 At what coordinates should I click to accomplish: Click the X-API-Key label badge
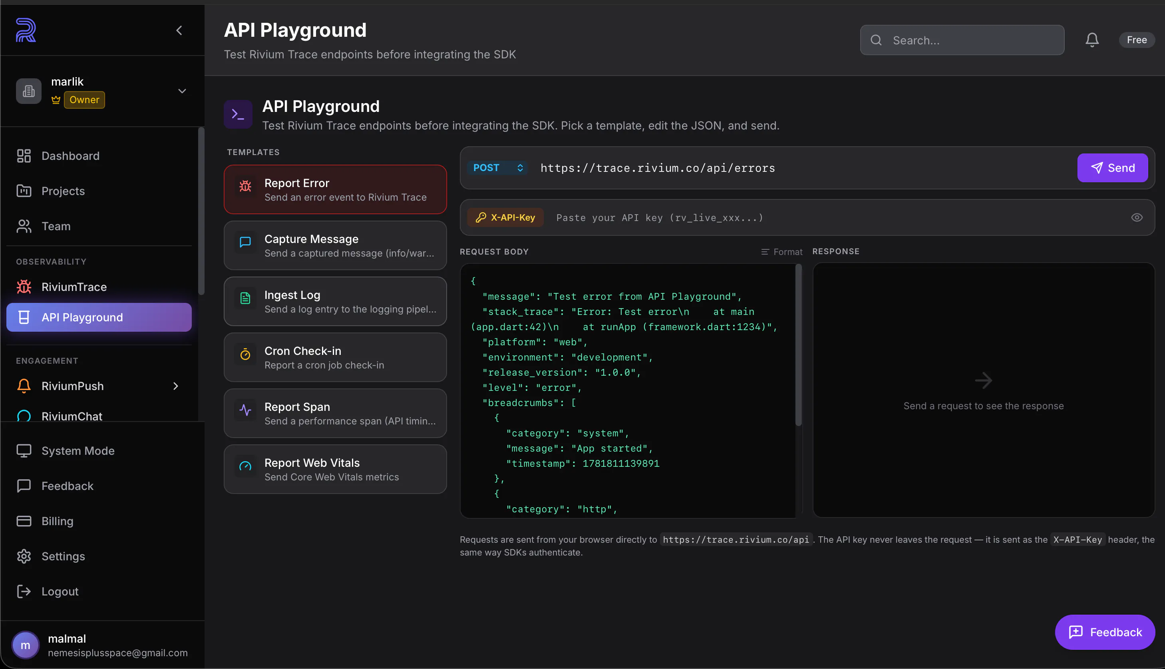[505, 217]
